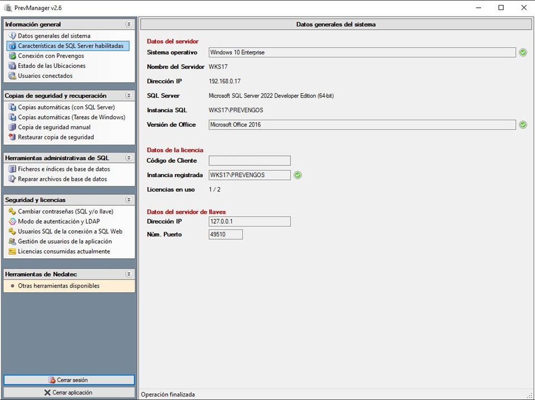Collapse the Herramientas de Nedatec section
535x400 pixels.
[129, 274]
